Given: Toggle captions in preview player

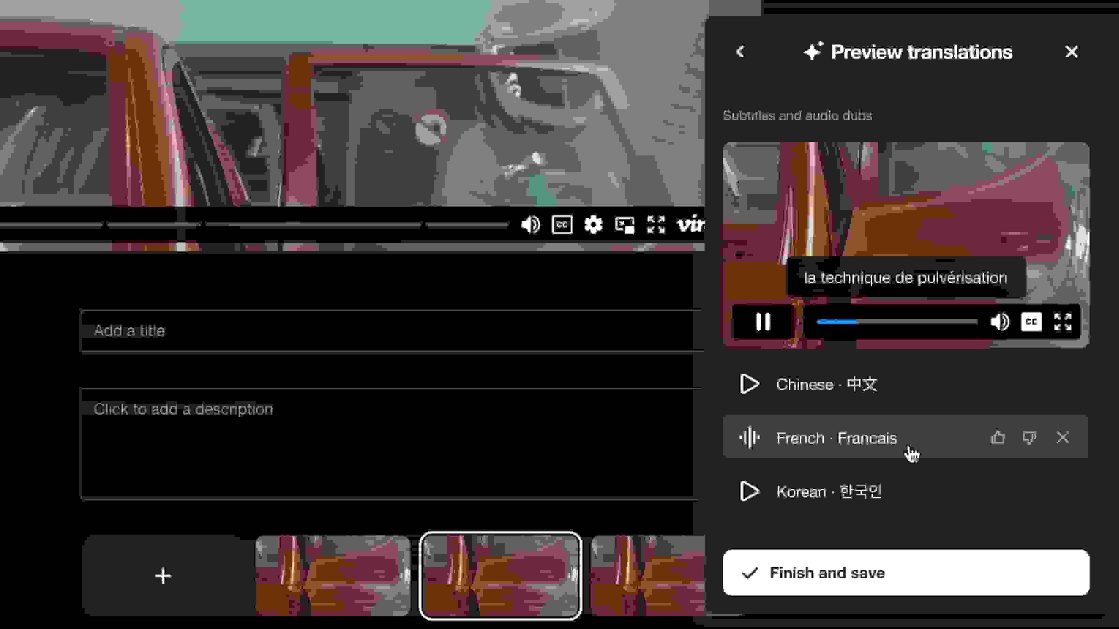Looking at the screenshot, I should (x=1031, y=322).
